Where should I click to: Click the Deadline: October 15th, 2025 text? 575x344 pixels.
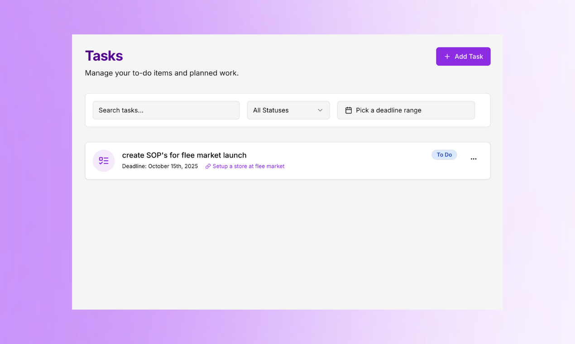[160, 167]
